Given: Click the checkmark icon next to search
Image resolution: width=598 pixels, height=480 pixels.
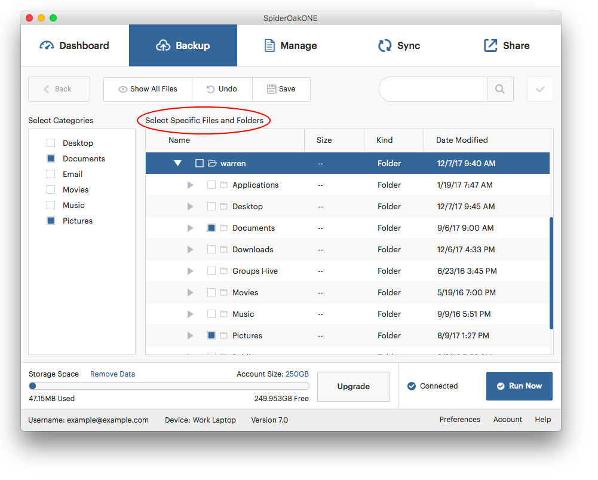Looking at the screenshot, I should 540,89.
